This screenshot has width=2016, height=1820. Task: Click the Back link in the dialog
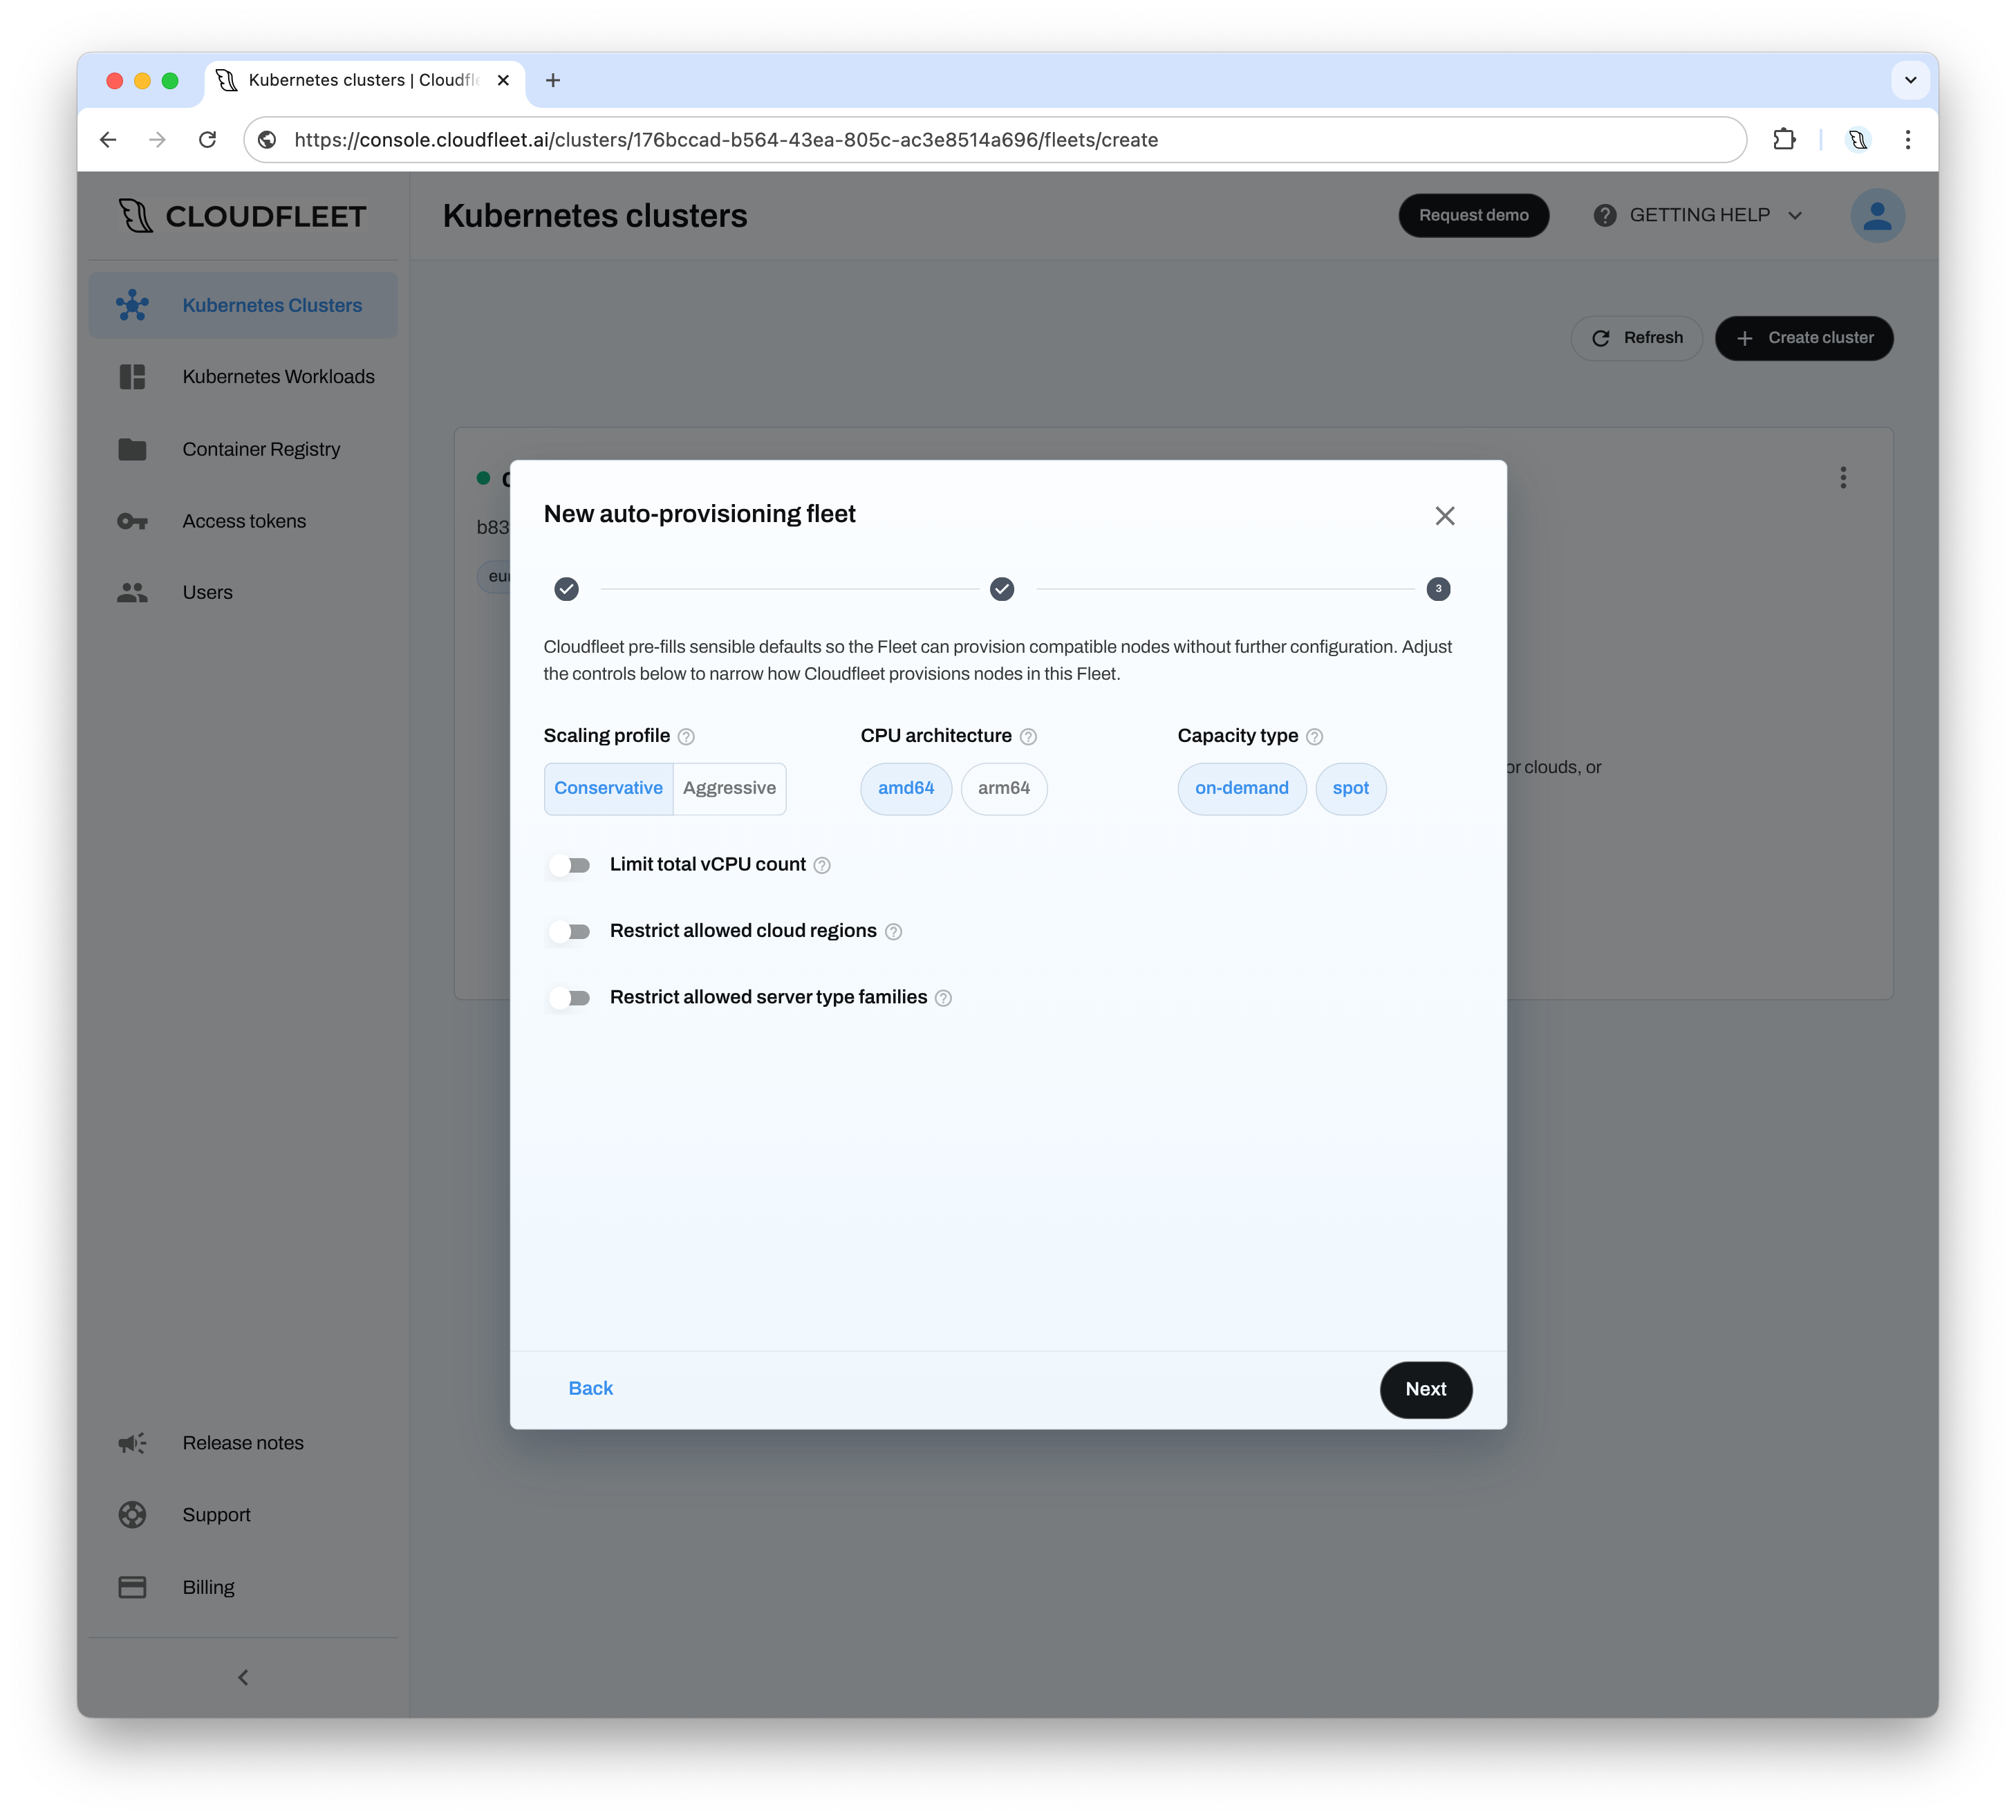point(590,1388)
